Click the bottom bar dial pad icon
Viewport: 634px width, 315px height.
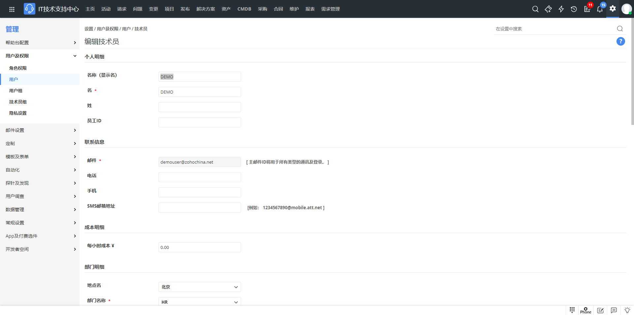(x=572, y=310)
